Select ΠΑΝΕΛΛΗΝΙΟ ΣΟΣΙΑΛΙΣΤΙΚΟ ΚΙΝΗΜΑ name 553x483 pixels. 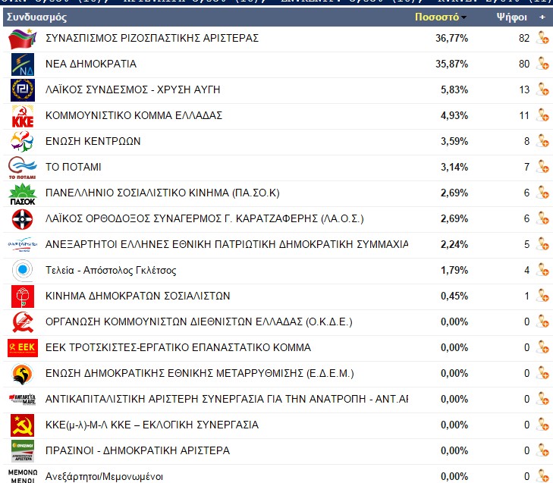tap(162, 193)
